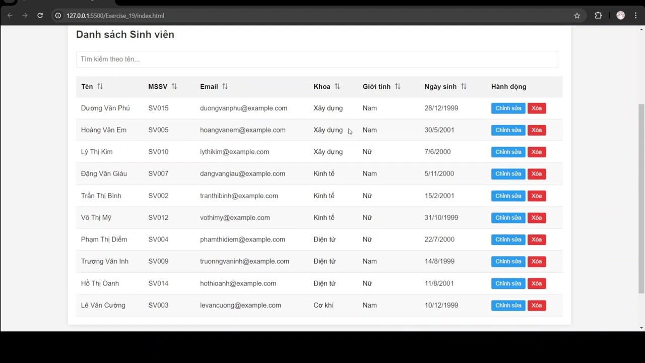Image resolution: width=645 pixels, height=363 pixels.
Task: Click the MSSV column header label
Action: coord(158,87)
